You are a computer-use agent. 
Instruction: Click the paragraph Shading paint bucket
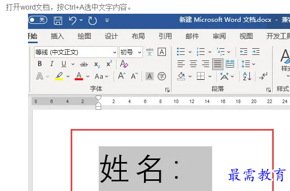[181, 76]
